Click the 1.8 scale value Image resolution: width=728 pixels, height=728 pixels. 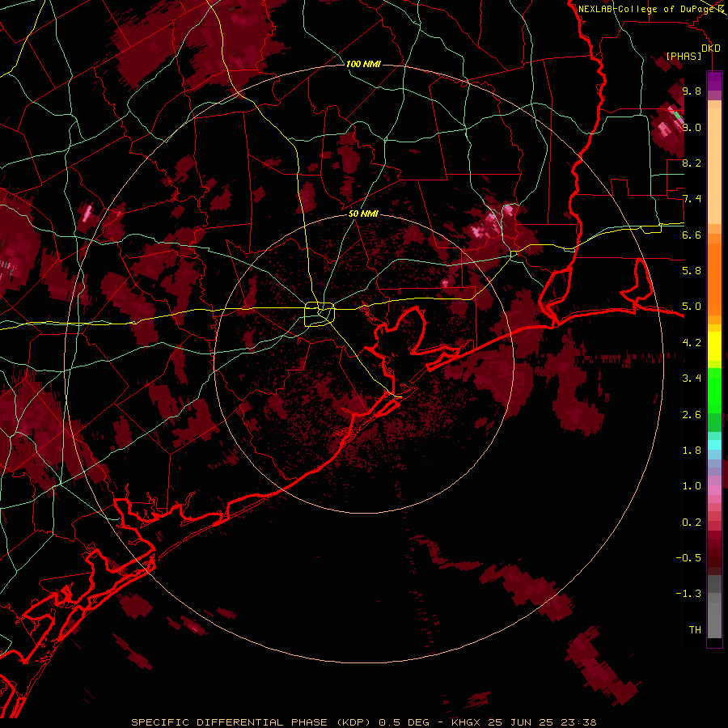[x=692, y=451]
